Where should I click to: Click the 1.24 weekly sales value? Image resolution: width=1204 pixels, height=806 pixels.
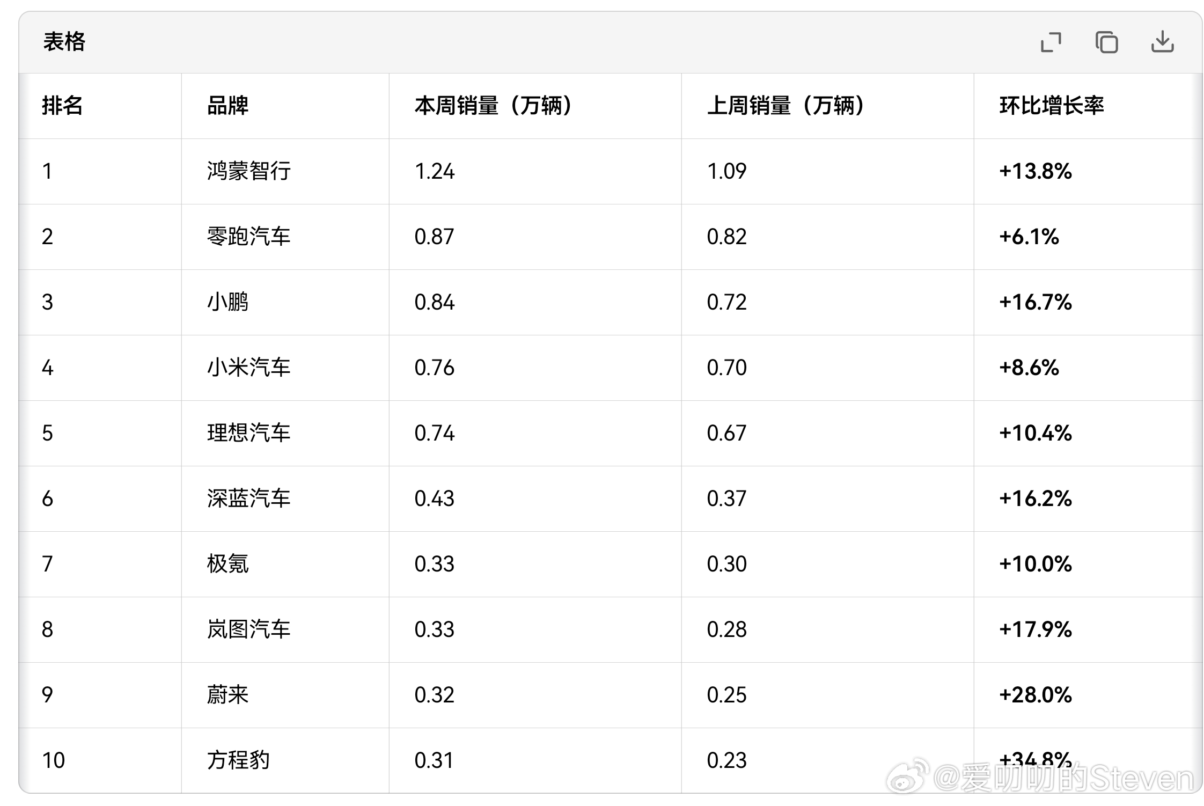pyautogui.click(x=435, y=171)
